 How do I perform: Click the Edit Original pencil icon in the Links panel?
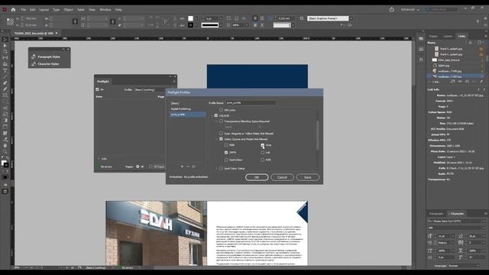[x=481, y=82]
